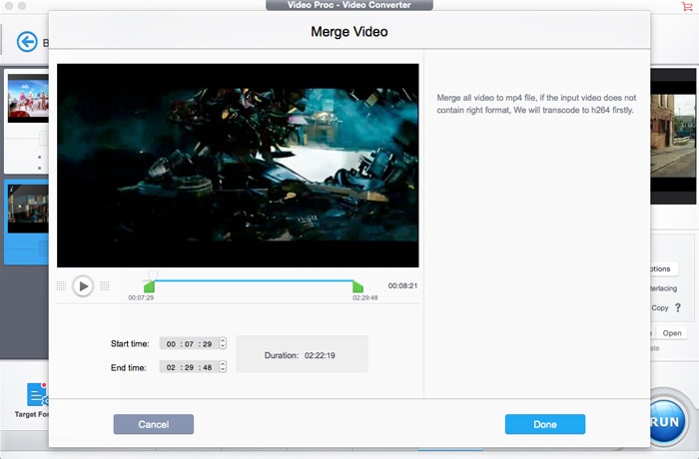Select the first video thumbnail in the list
This screenshot has width=699, height=459.
28,98
